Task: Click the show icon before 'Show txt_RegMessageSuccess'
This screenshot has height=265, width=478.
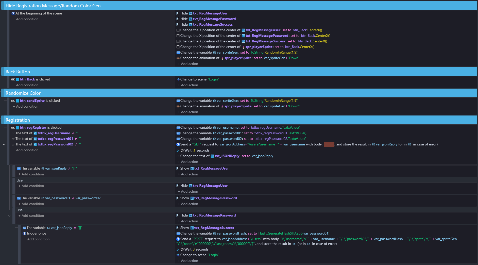Action: point(178,228)
